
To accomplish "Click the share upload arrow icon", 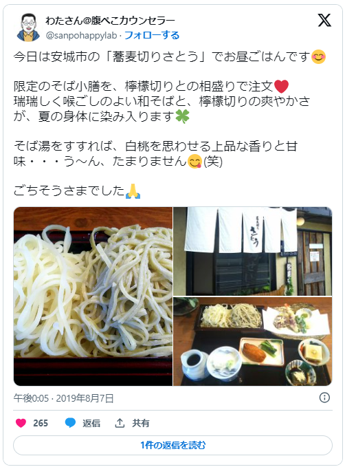I will pos(120,423).
